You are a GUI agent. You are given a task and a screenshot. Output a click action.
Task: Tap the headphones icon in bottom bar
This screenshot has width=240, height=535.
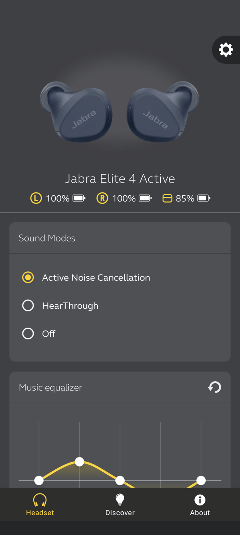40,500
